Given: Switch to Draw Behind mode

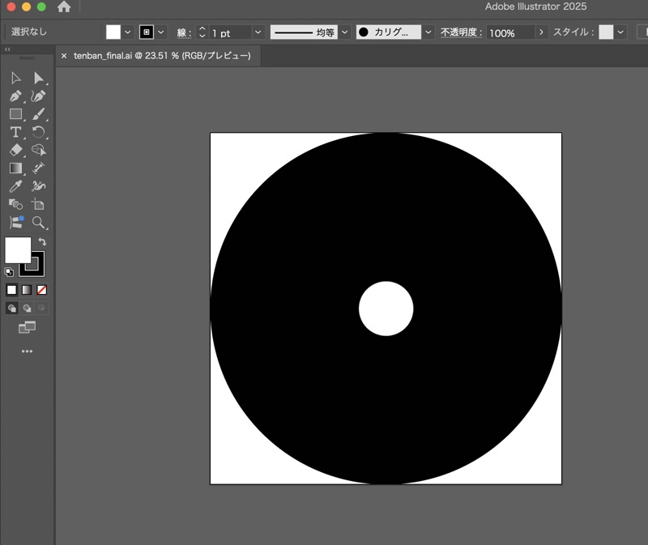Looking at the screenshot, I should point(27,309).
